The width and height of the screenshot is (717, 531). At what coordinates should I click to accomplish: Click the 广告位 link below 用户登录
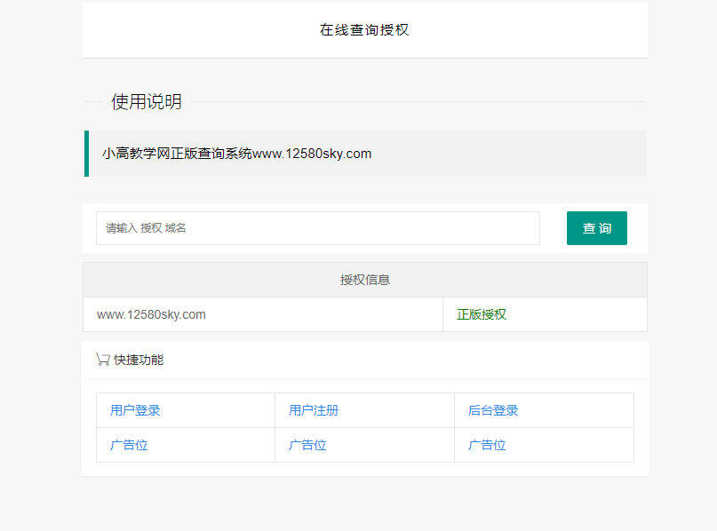click(x=129, y=445)
